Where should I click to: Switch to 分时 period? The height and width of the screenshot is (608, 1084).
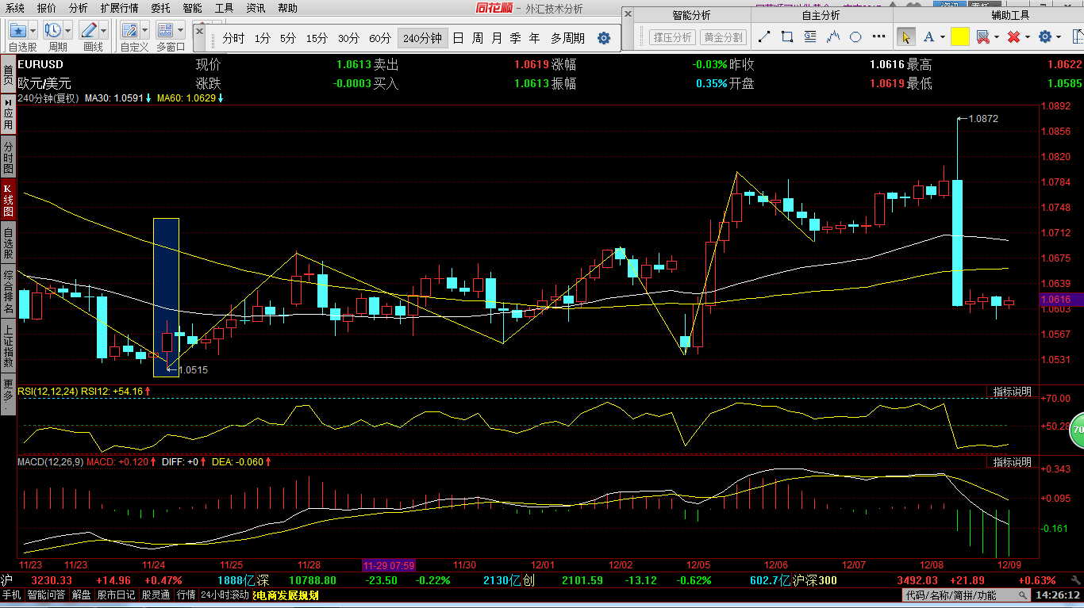tap(233, 38)
